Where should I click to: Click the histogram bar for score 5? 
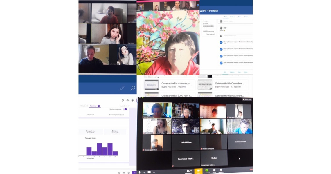coord(89,151)
